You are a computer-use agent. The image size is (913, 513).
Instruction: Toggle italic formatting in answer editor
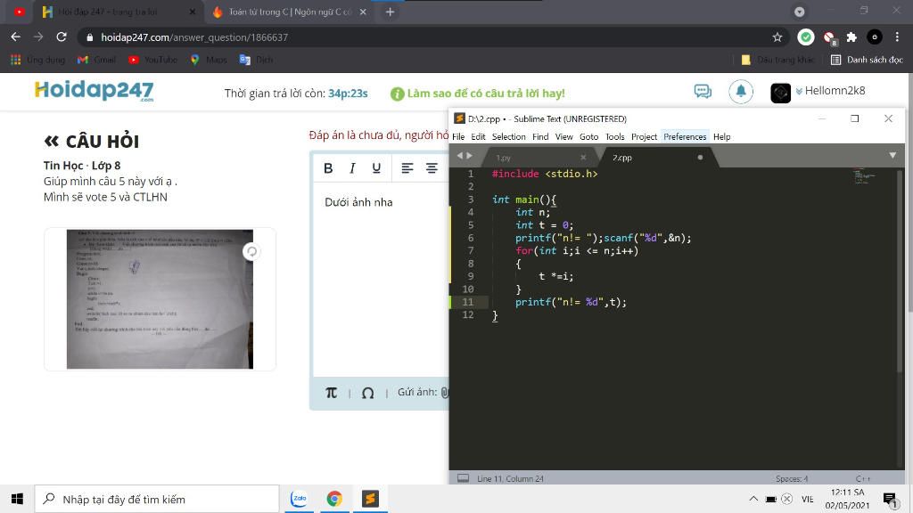[x=352, y=168]
